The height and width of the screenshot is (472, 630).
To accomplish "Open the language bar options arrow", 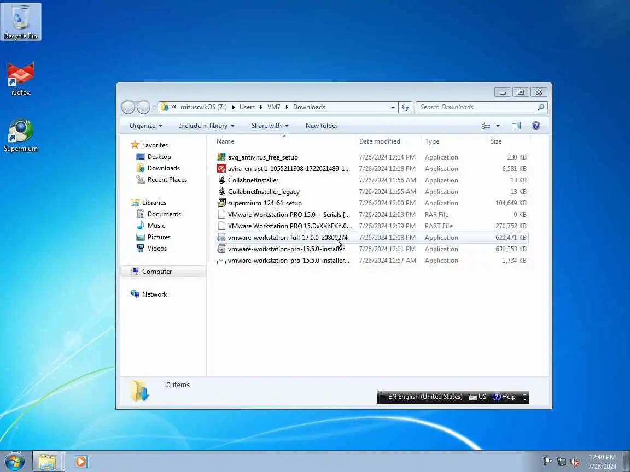I will [524, 399].
